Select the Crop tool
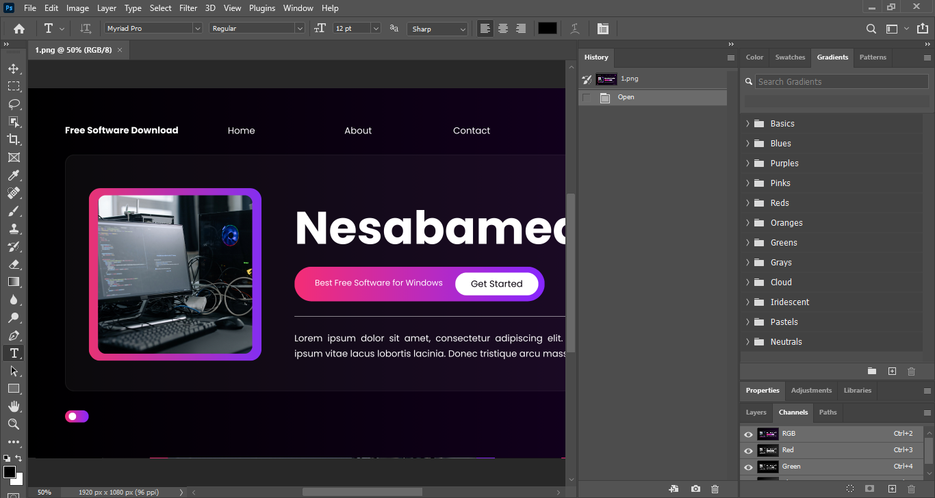Screen dimensions: 935x498 click(x=14, y=140)
